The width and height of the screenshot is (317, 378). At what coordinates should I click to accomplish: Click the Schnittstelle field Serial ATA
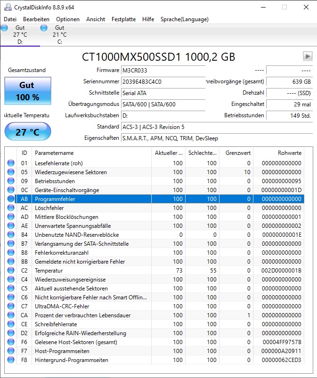click(x=163, y=93)
